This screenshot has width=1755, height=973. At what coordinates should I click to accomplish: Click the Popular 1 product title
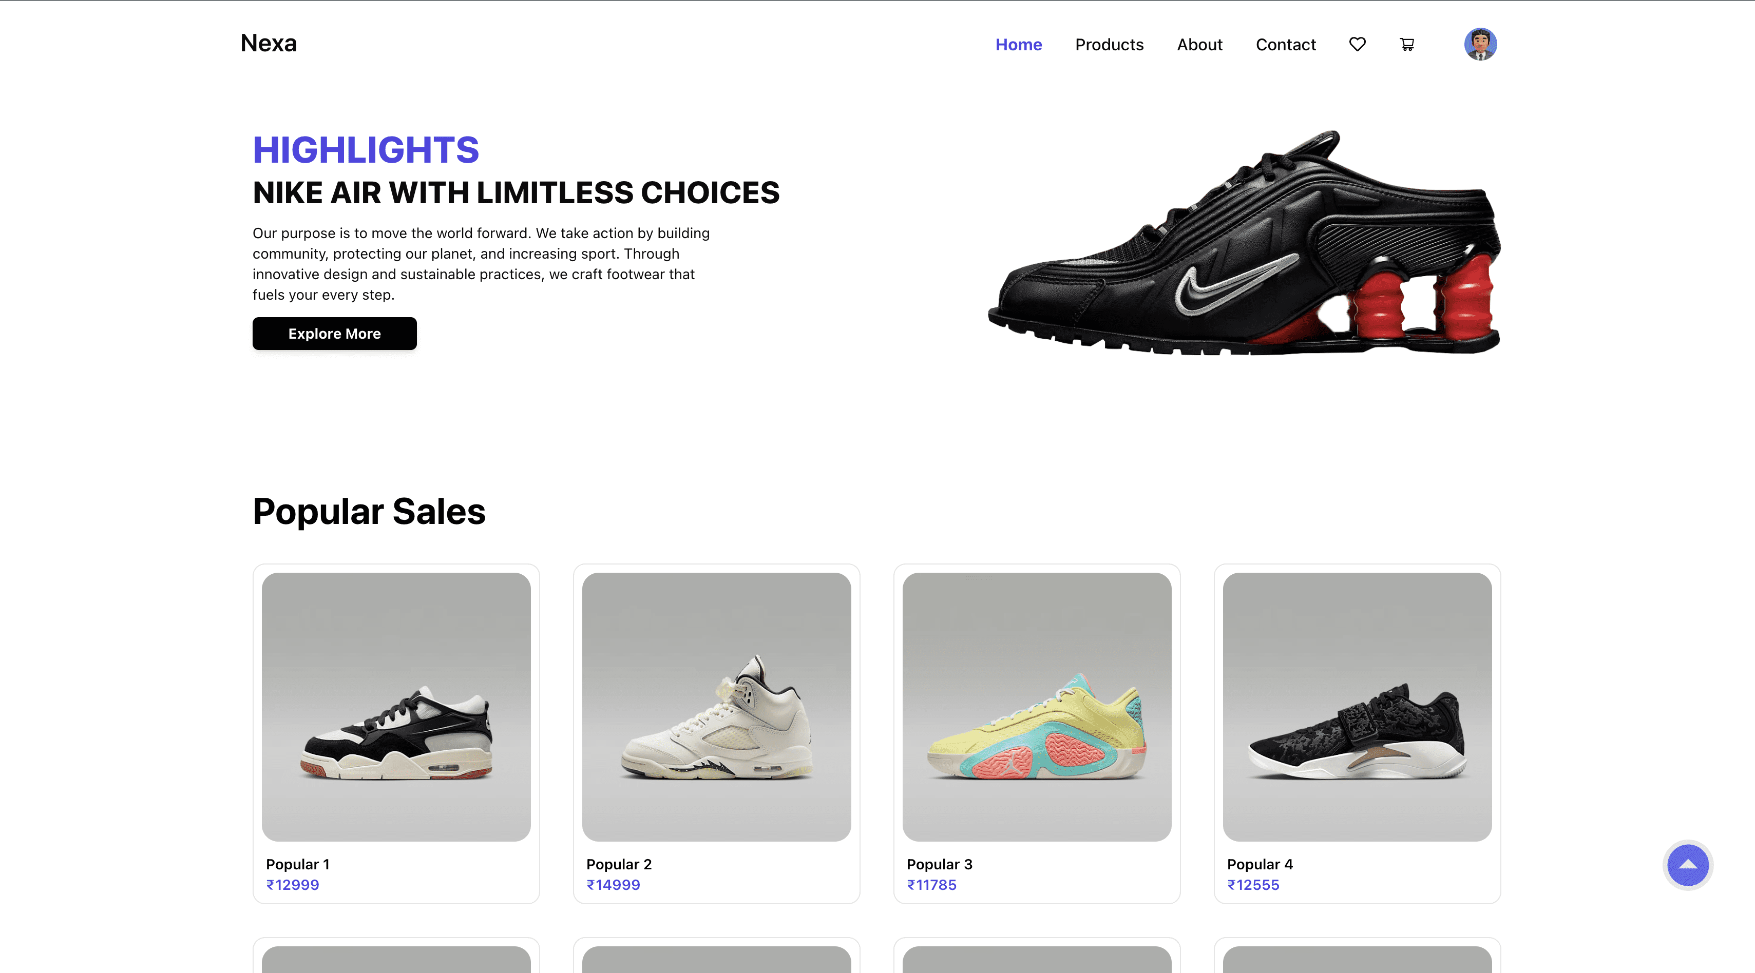(x=298, y=864)
